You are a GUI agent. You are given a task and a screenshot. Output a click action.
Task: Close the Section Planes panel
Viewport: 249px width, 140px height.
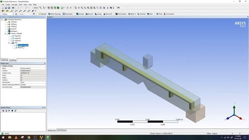coord(45,108)
